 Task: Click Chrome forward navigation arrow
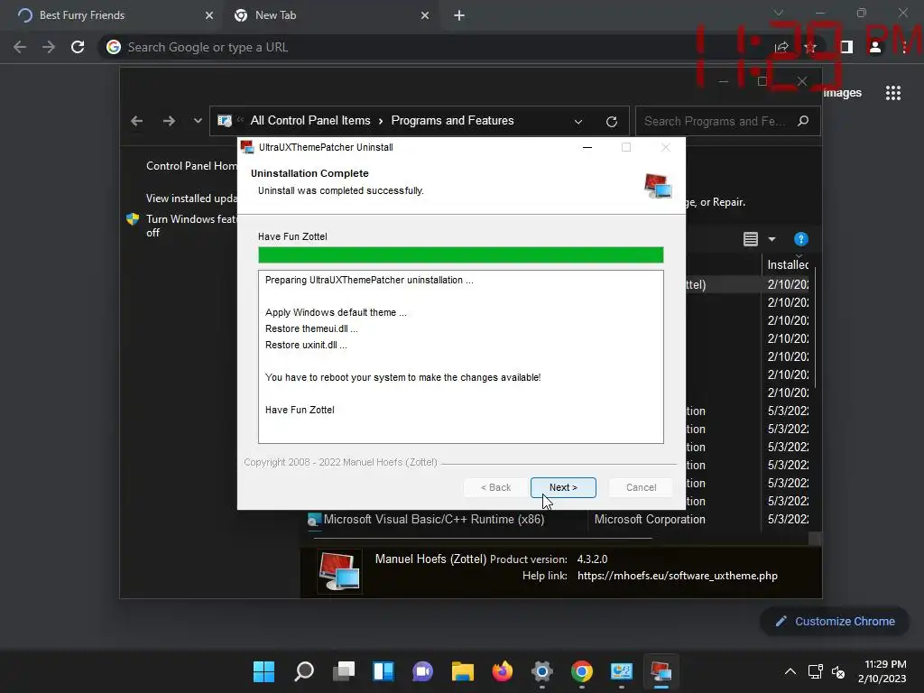pos(49,47)
